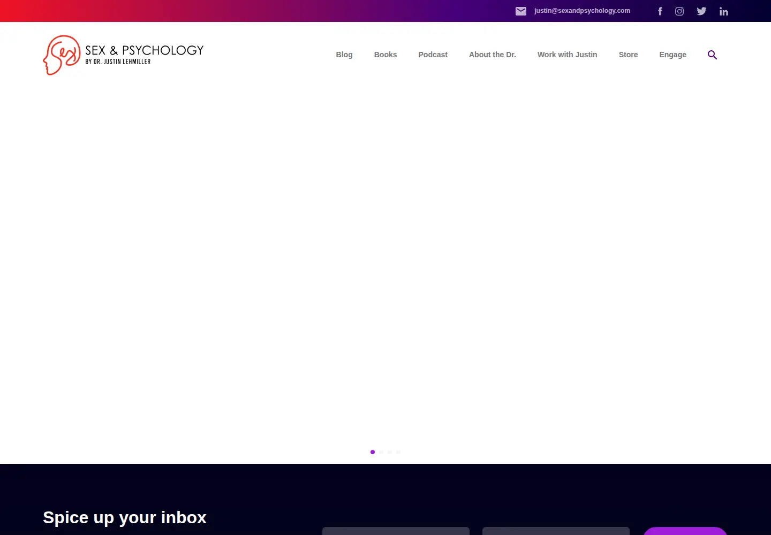This screenshot has height=535, width=771.
Task: Open the Twitter social icon
Action: (x=701, y=11)
